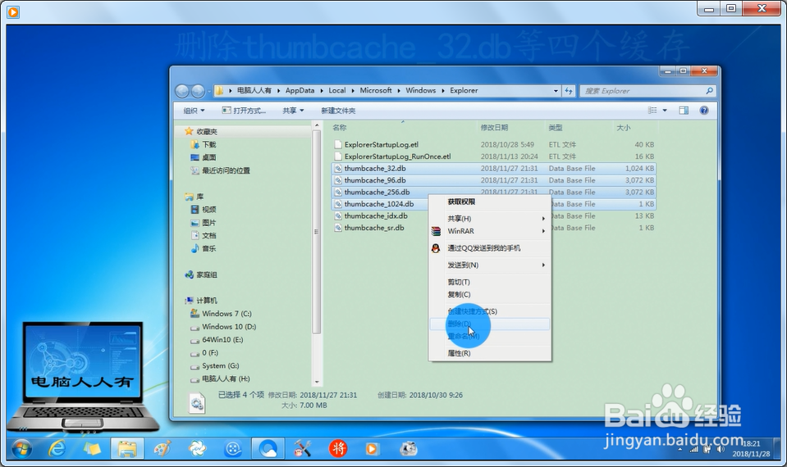Open the Windows Start orb

tap(21, 448)
